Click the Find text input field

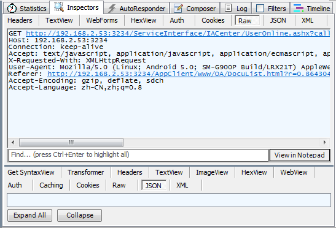point(138,155)
